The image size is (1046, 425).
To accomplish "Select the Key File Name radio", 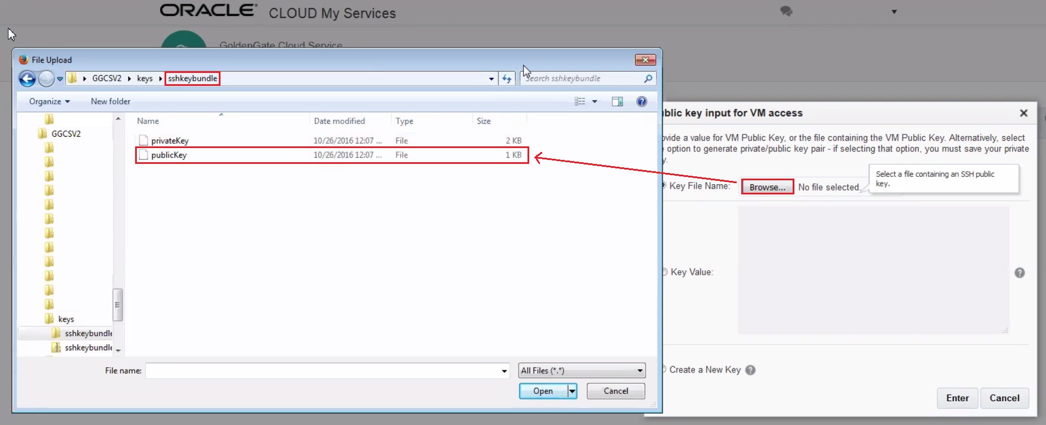I will (664, 185).
